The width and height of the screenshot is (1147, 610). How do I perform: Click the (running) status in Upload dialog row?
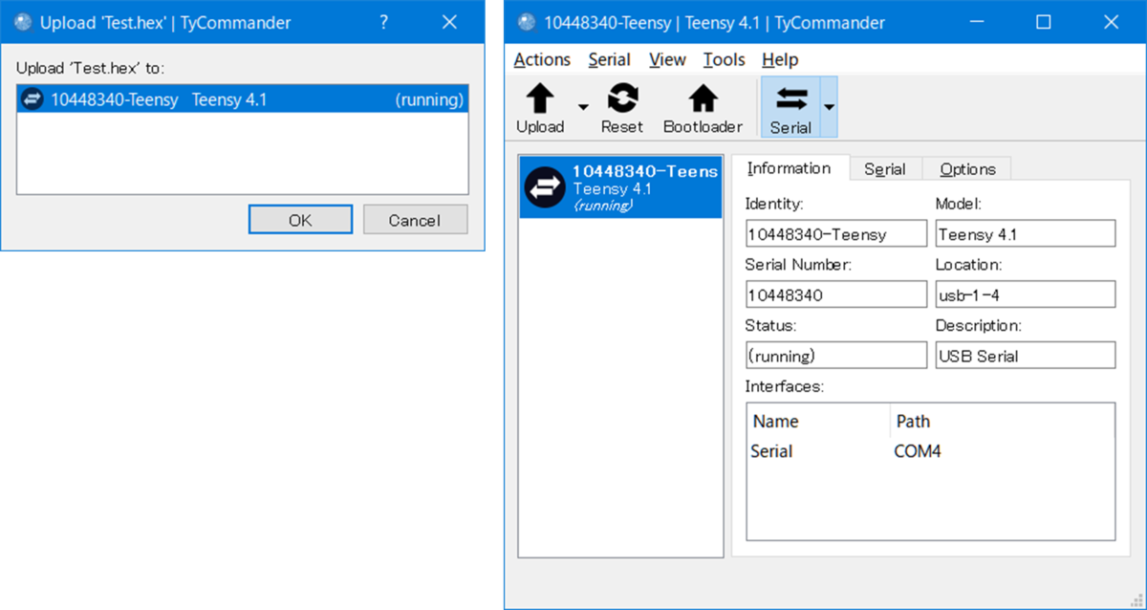[x=429, y=99]
